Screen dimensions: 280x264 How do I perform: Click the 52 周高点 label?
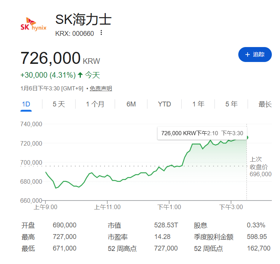tap(122, 248)
